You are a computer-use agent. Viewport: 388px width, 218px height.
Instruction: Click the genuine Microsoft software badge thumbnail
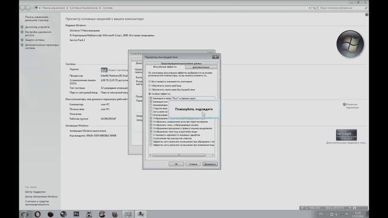click(x=346, y=135)
